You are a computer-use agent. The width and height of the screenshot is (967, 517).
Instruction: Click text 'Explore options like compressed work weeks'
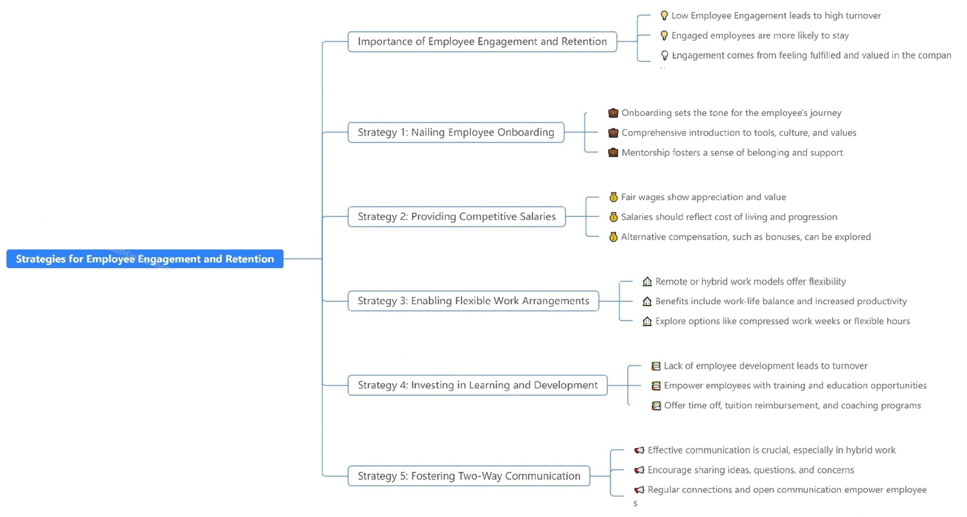(x=748, y=321)
